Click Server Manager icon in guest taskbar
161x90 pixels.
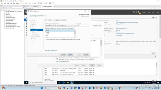(x=72, y=82)
